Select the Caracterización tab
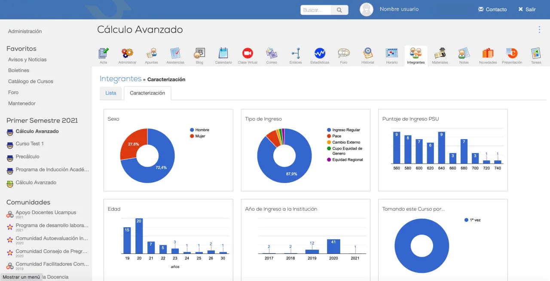 (147, 93)
